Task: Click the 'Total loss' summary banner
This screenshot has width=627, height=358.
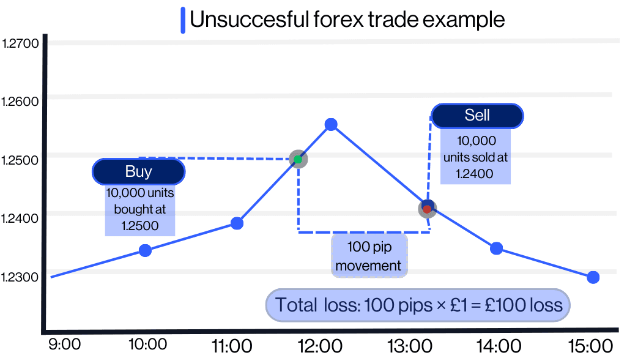Action: 418,305
